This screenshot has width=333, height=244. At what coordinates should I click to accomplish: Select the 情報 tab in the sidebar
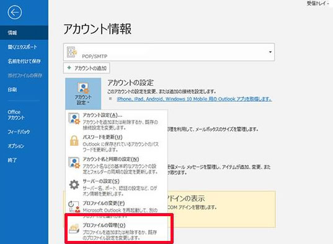[24, 33]
